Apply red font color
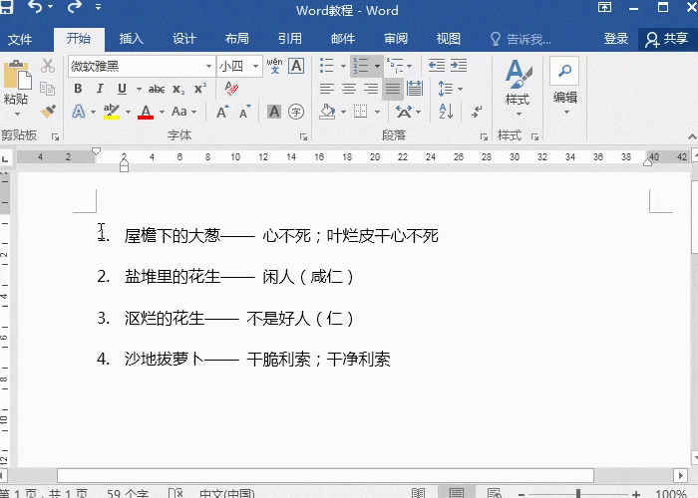This screenshot has height=498, width=698. [146, 112]
